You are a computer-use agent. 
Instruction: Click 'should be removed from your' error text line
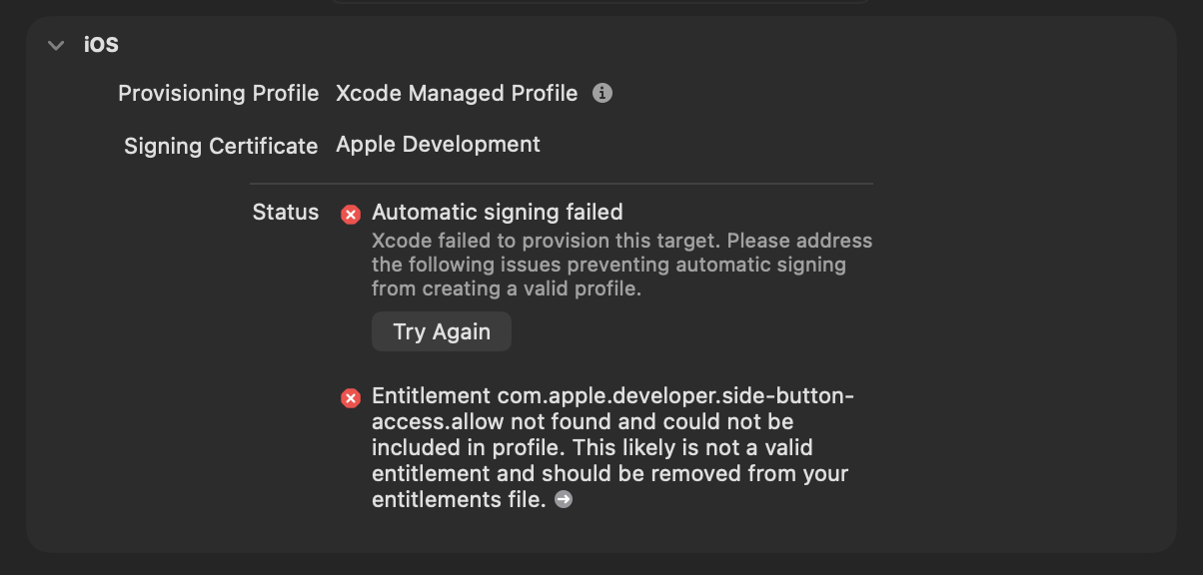pyautogui.click(x=694, y=473)
